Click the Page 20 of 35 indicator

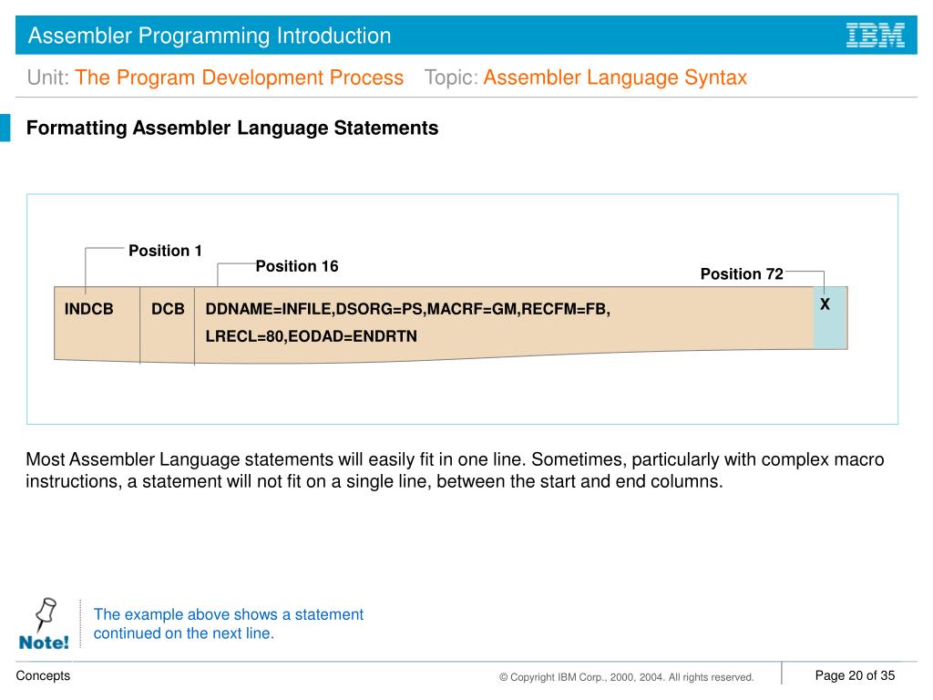[x=855, y=675]
